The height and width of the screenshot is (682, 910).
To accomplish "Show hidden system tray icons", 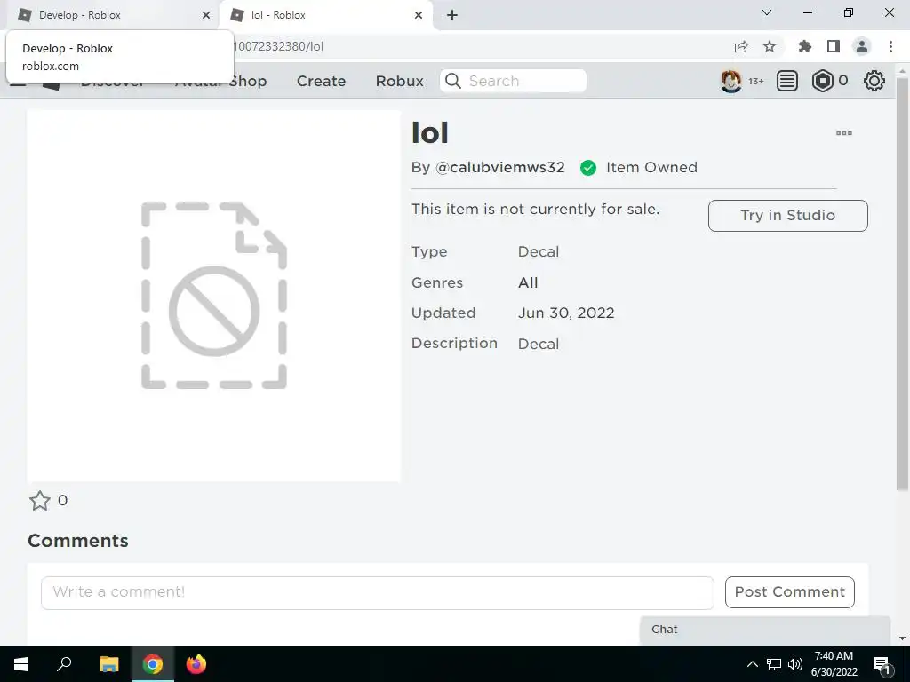I will point(752,664).
